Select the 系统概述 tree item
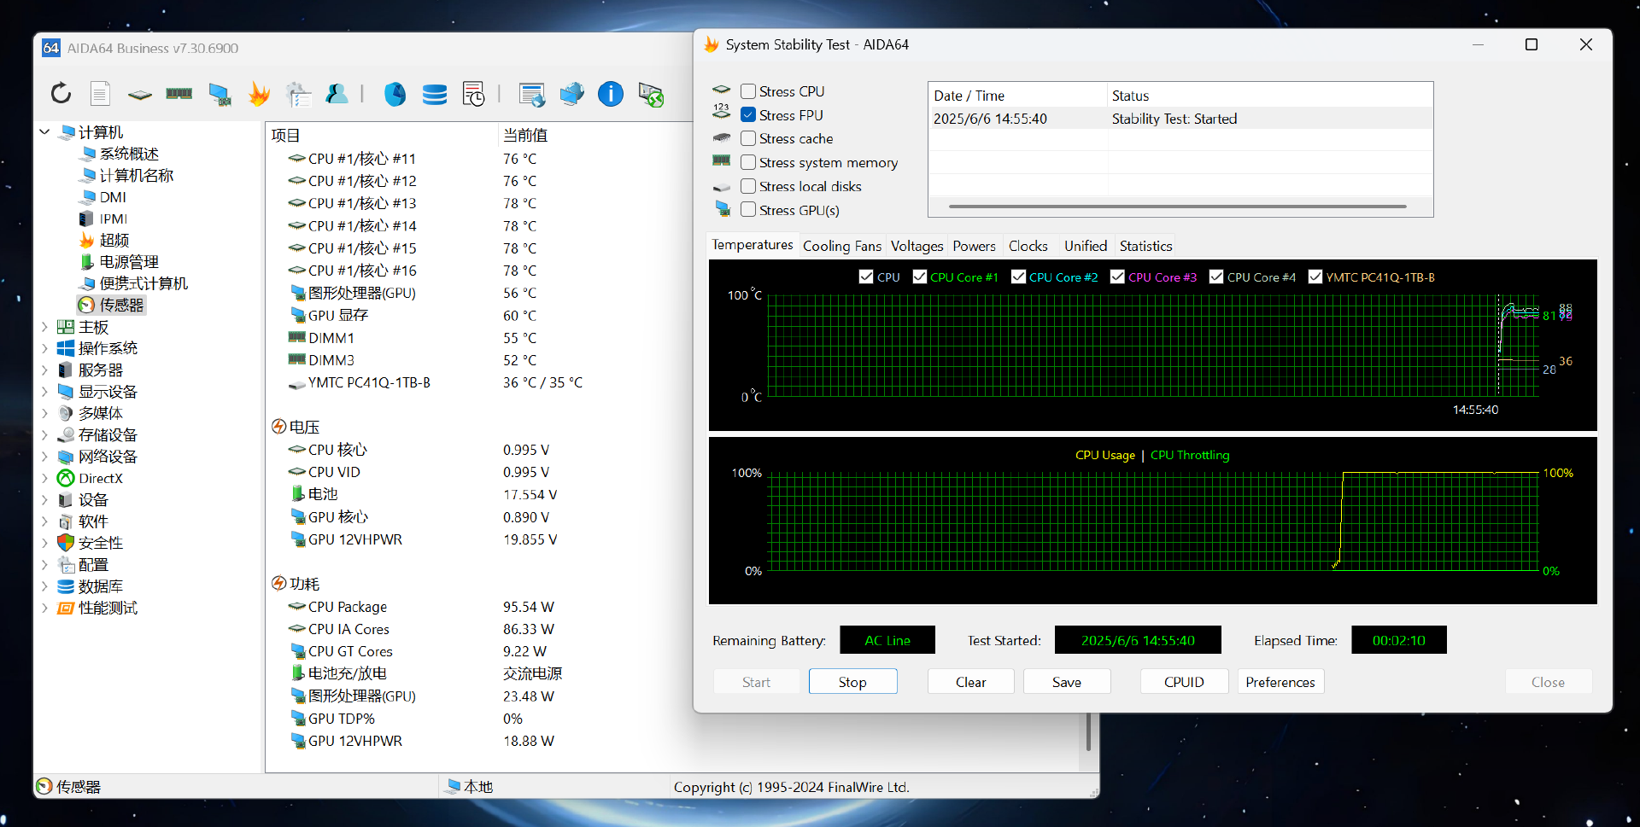The height and width of the screenshot is (827, 1640). click(x=129, y=154)
